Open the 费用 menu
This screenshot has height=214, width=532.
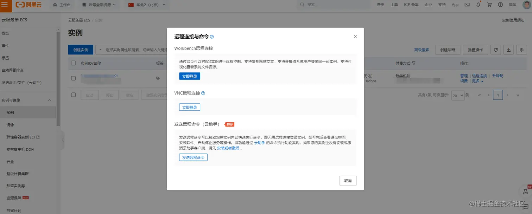coord(380,5)
